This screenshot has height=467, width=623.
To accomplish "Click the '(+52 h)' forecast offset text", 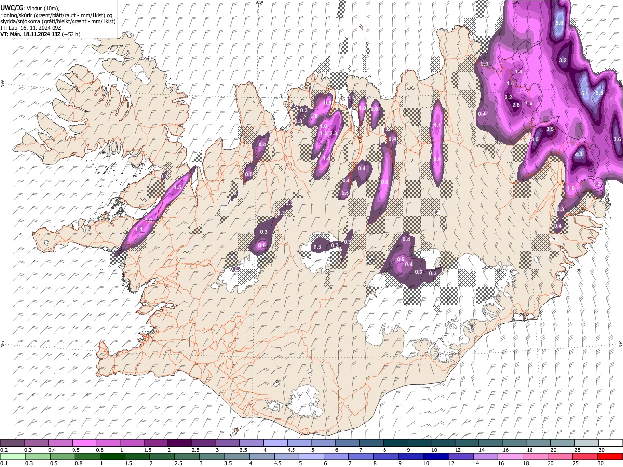I will [x=71, y=34].
